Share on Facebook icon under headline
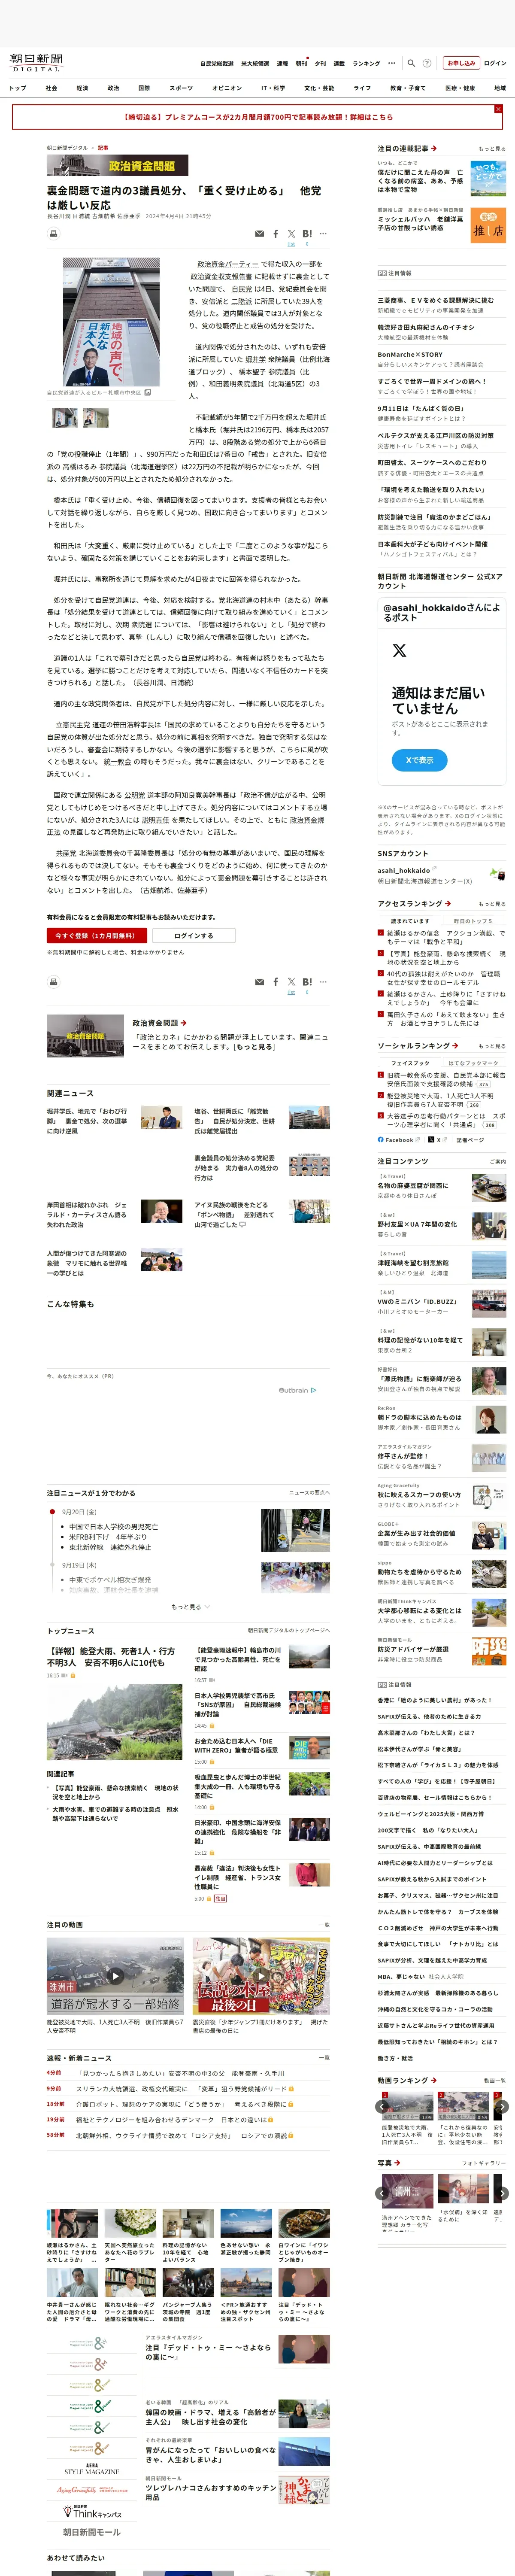 click(276, 234)
